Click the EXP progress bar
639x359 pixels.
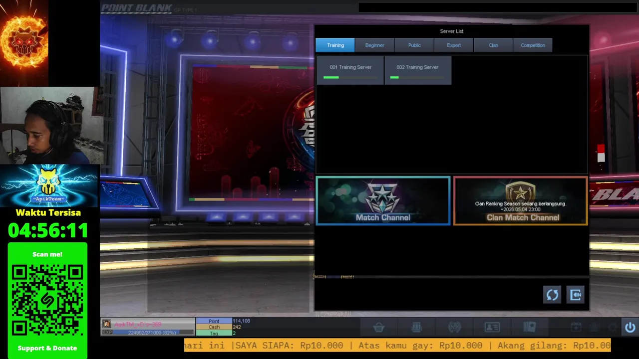(153, 333)
